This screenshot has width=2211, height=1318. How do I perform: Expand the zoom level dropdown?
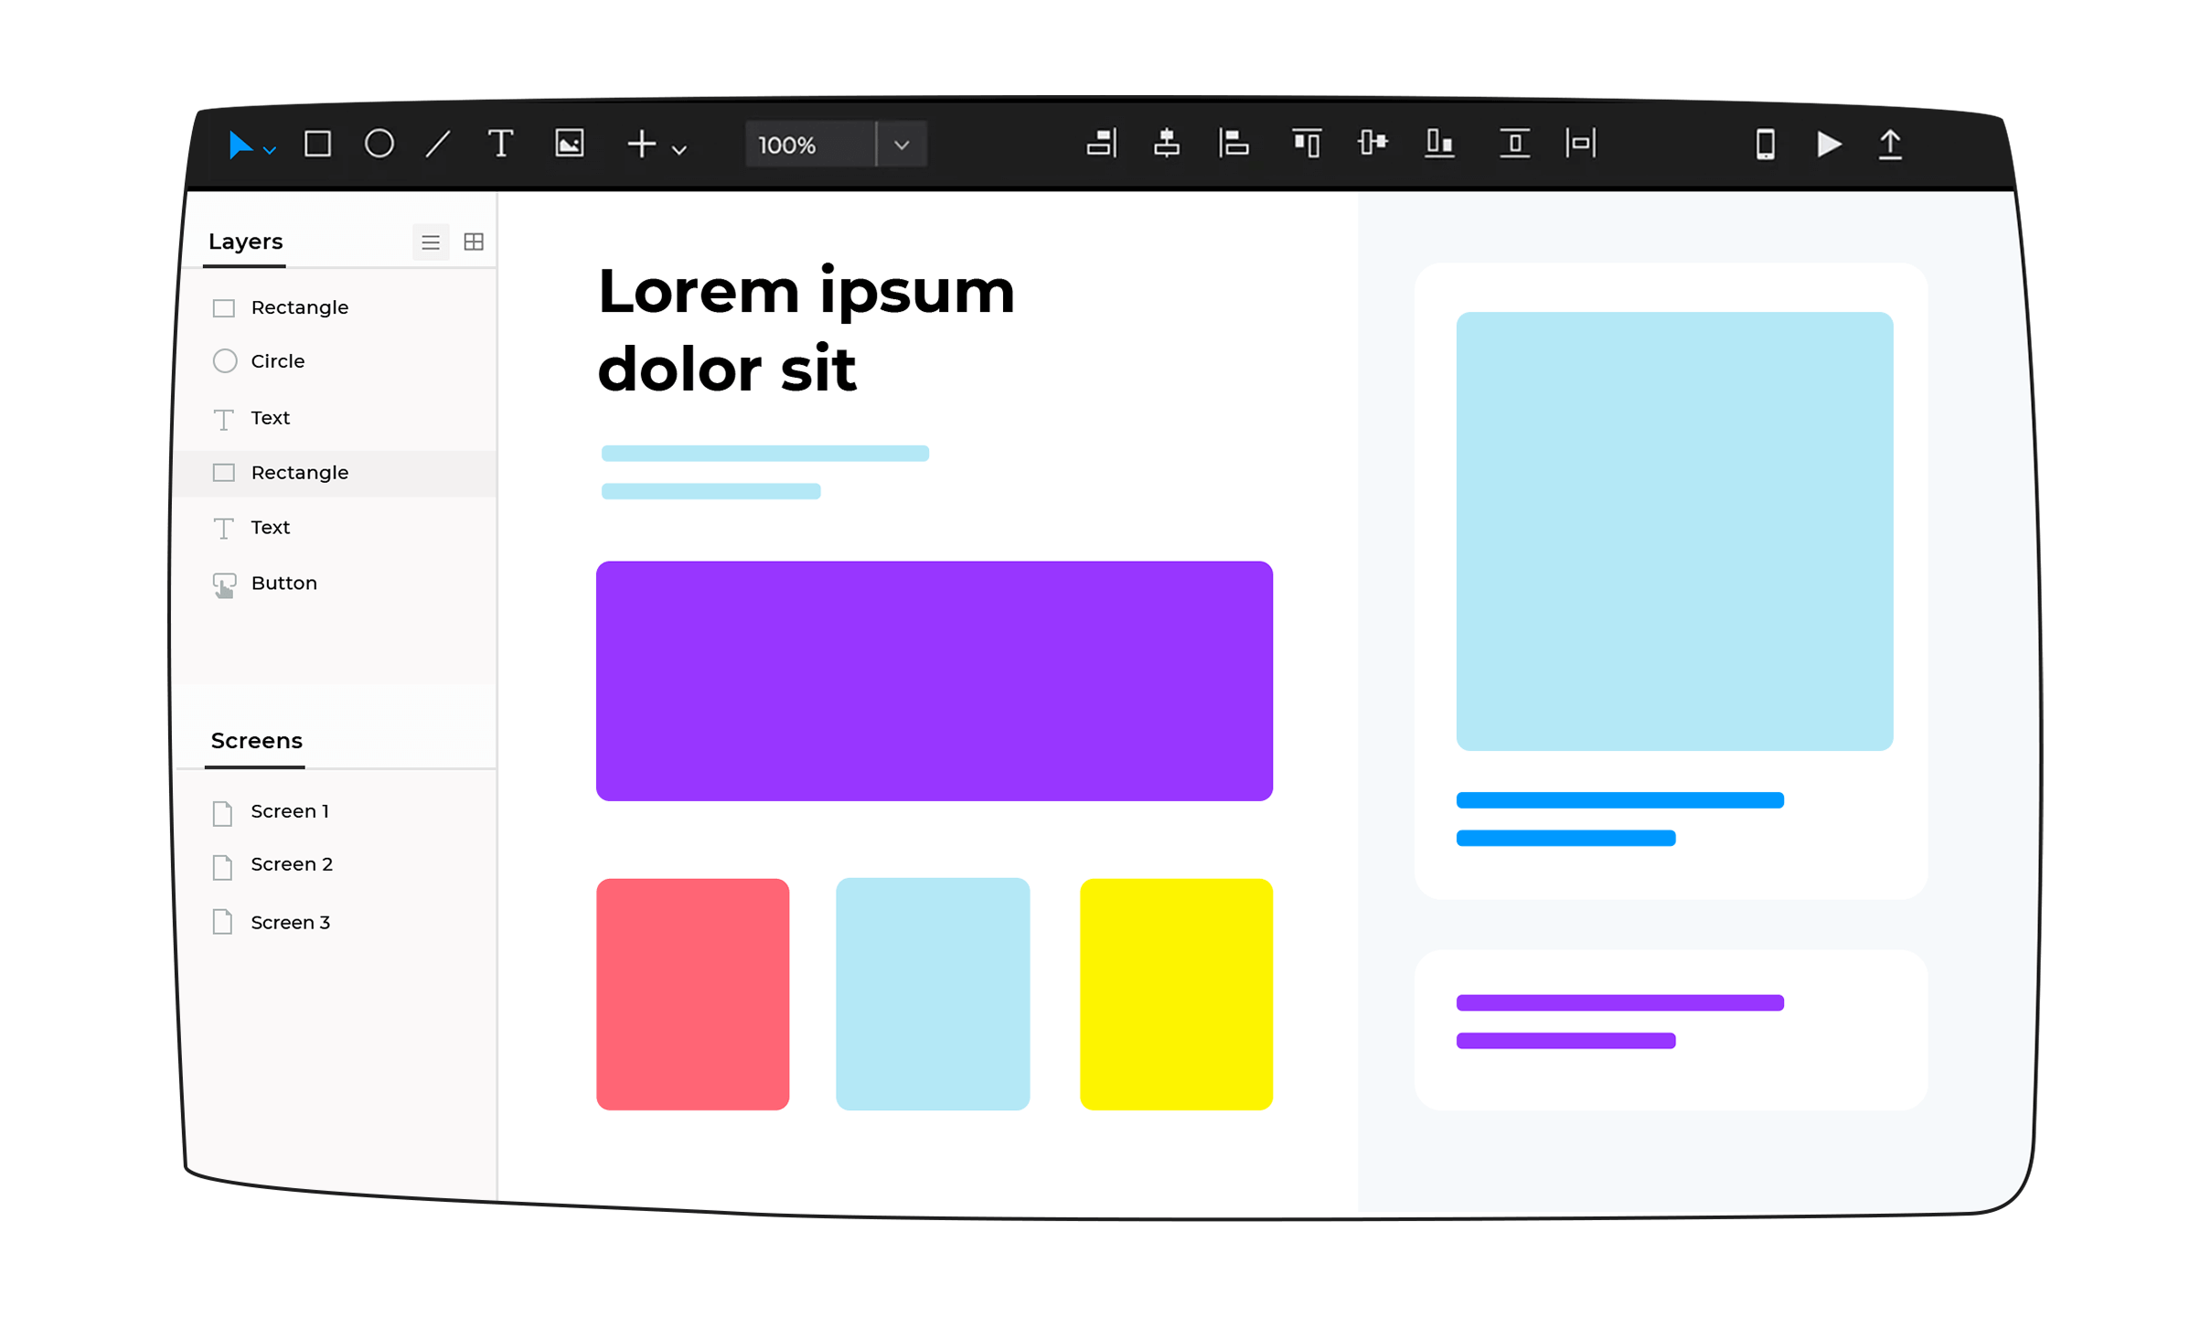(x=902, y=145)
